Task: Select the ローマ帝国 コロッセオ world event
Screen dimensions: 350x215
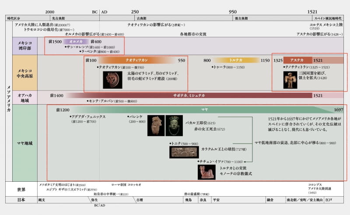Action: [126, 185]
